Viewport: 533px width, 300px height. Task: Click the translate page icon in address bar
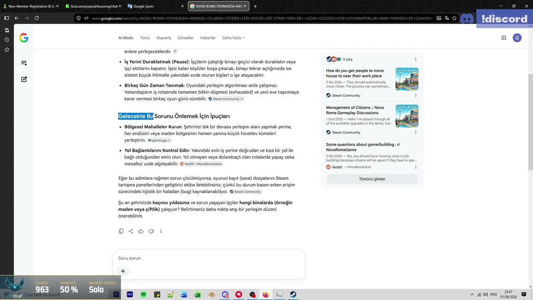tap(447, 18)
